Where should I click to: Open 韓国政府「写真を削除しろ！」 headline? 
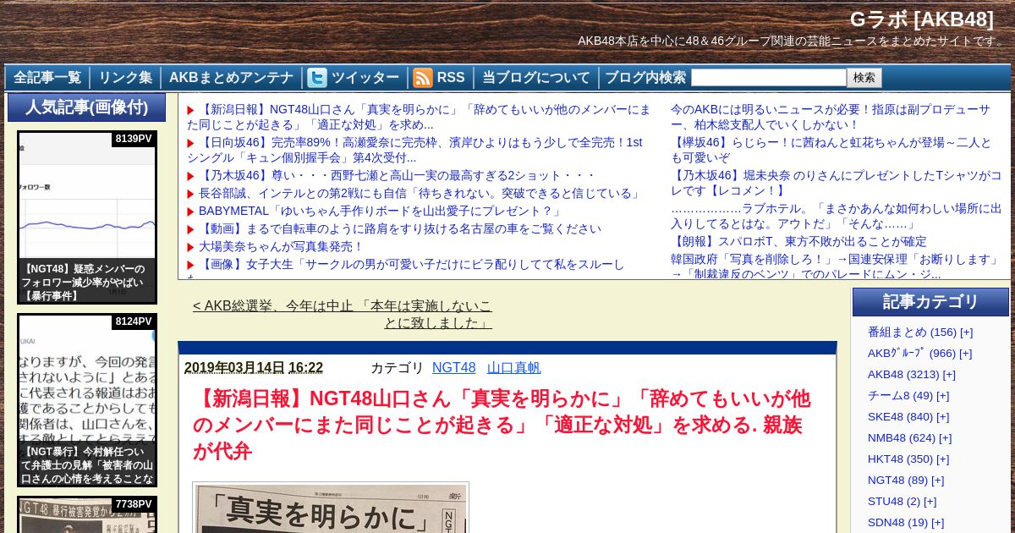click(x=836, y=266)
